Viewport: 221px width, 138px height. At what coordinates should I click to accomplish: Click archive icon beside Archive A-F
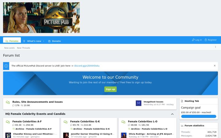click(x=14, y=129)
